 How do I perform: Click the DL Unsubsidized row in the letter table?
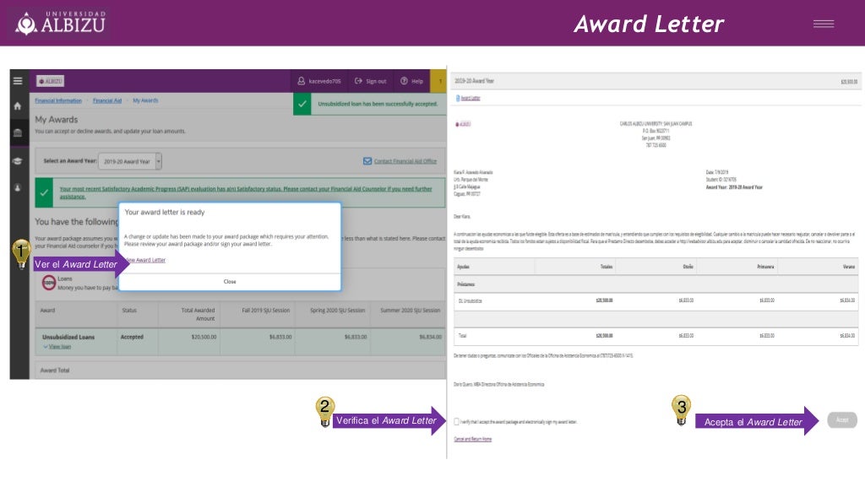click(x=656, y=300)
